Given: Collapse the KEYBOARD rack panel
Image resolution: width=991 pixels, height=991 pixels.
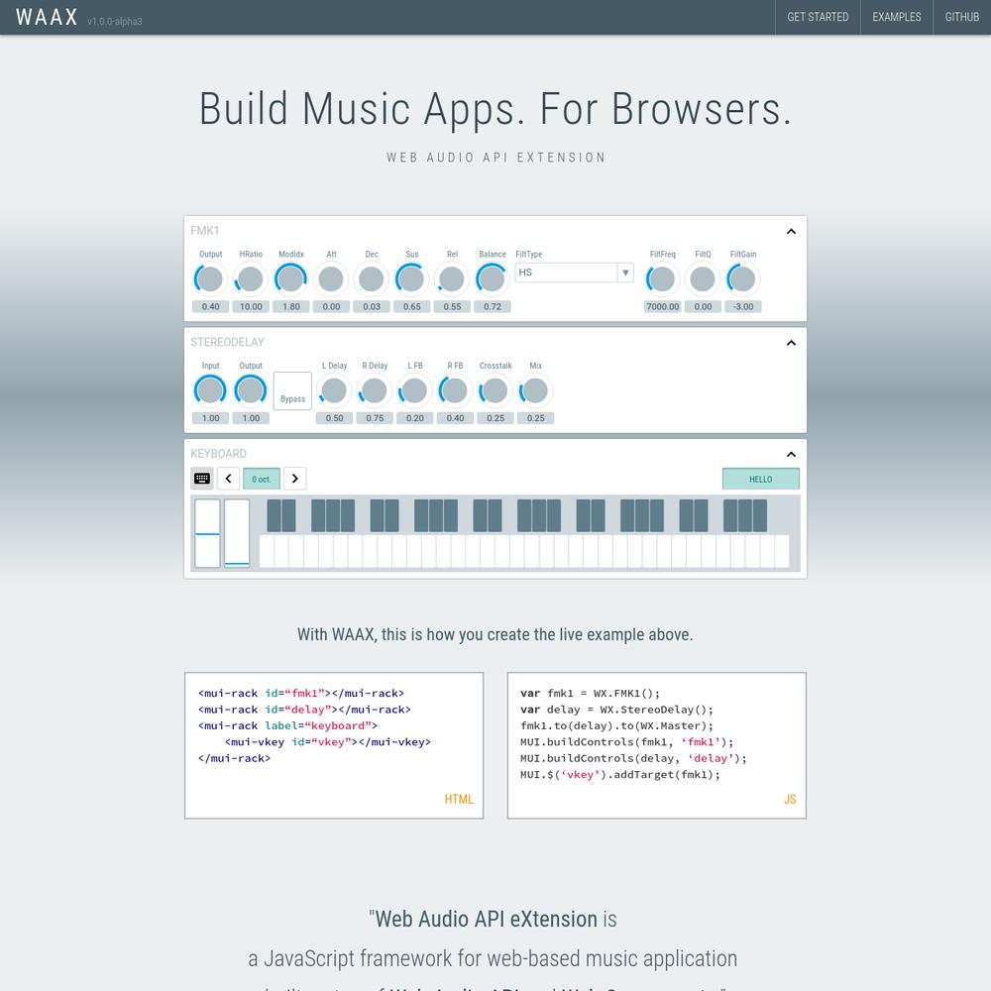Looking at the screenshot, I should coord(791,455).
